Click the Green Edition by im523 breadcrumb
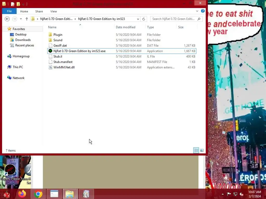The height and width of the screenshot is (199, 266). pos(102,19)
